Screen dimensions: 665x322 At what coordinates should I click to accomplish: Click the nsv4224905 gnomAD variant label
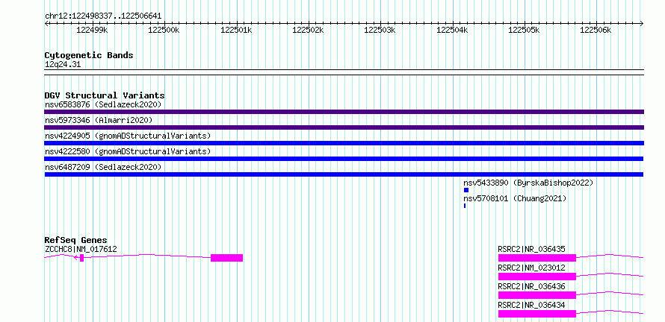128,136
